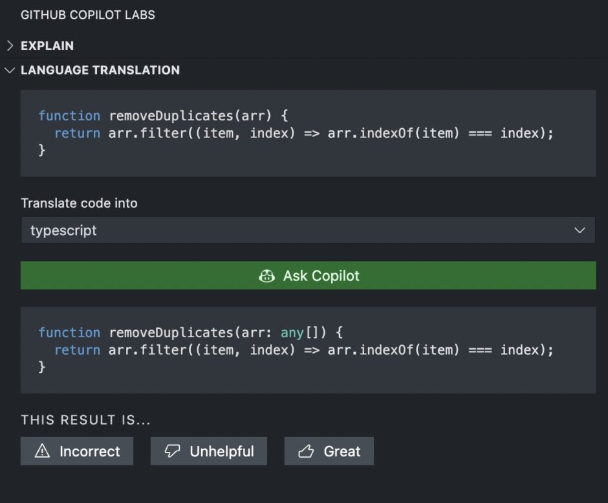Click the Copilot logo on Ask Copilot button
Screen dimensions: 608x503
[x=266, y=275]
